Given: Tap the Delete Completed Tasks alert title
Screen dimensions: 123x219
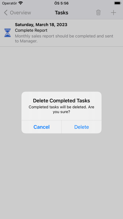Looking at the screenshot, I should (61, 101).
